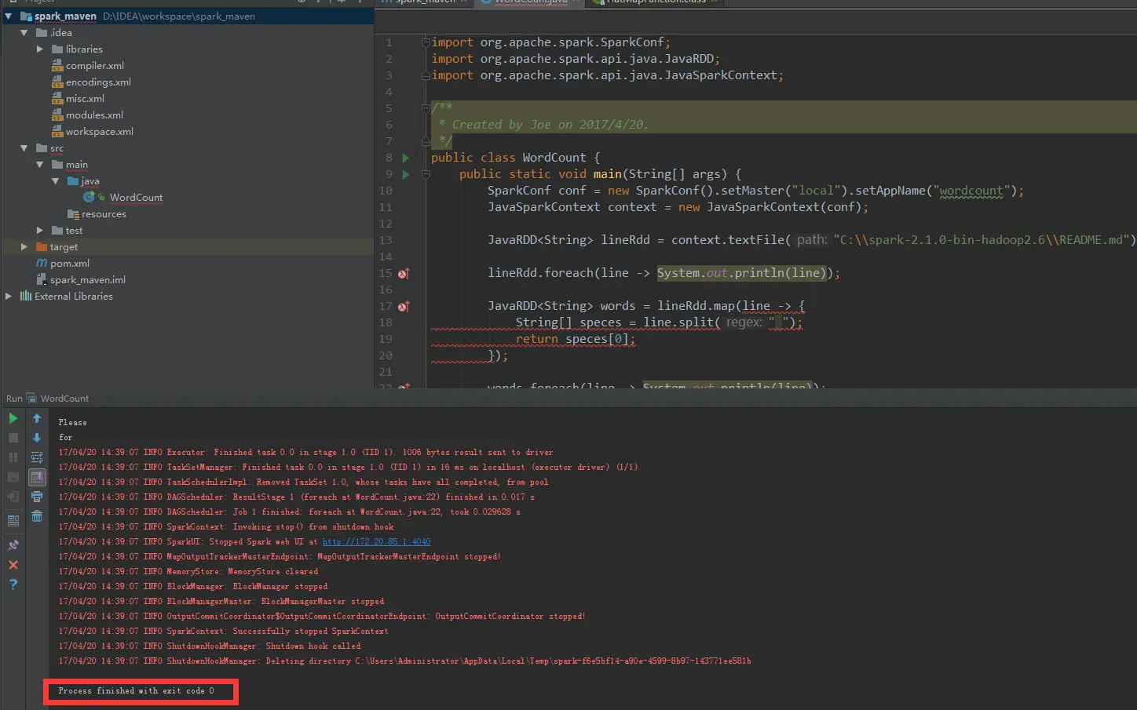Rerun WordCount with the green play icon

point(13,418)
